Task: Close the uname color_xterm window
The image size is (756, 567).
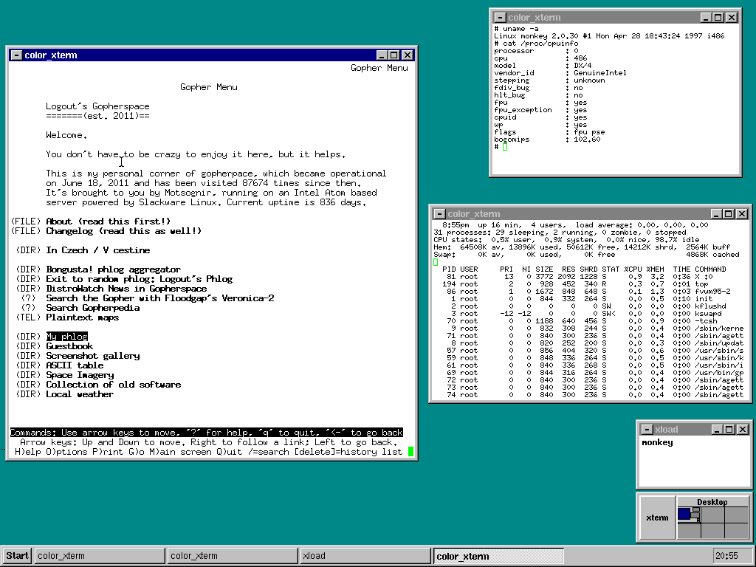Action: coord(731,18)
